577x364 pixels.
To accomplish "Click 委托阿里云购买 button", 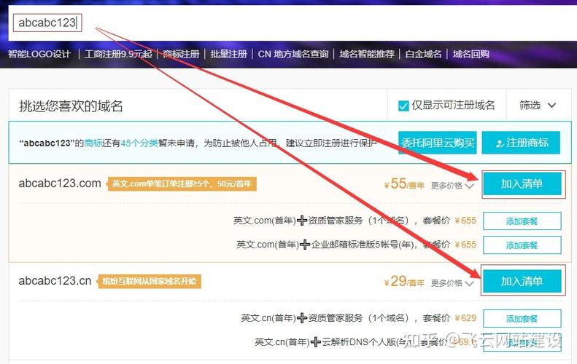I will pos(438,143).
